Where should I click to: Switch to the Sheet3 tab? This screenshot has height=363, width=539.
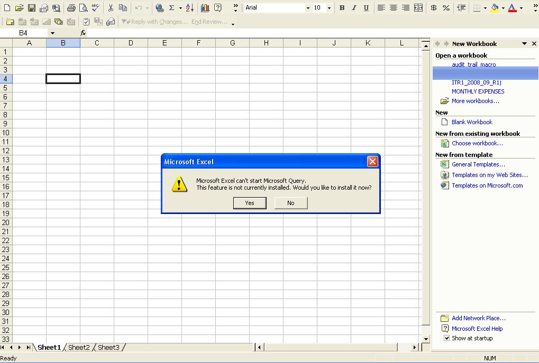(108, 347)
